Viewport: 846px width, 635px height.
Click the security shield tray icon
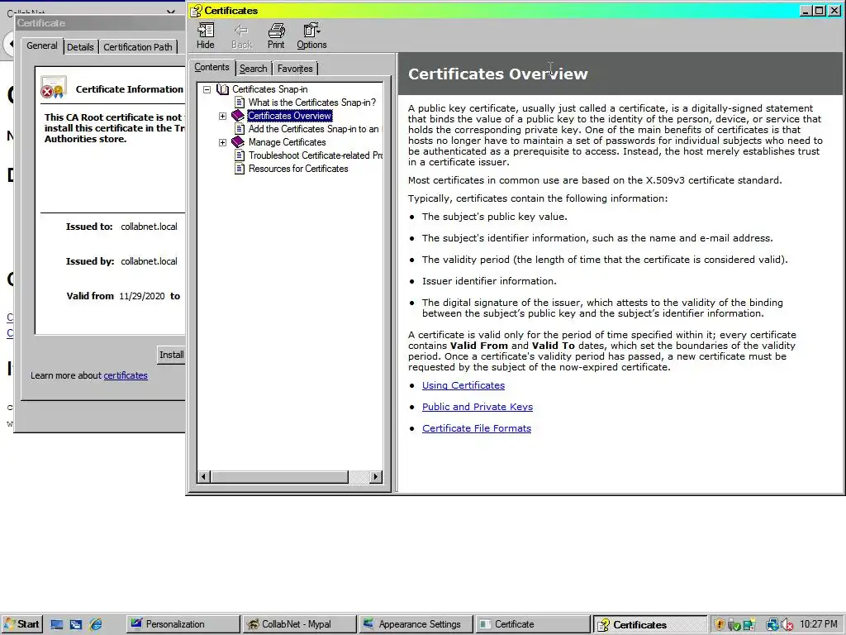point(720,624)
